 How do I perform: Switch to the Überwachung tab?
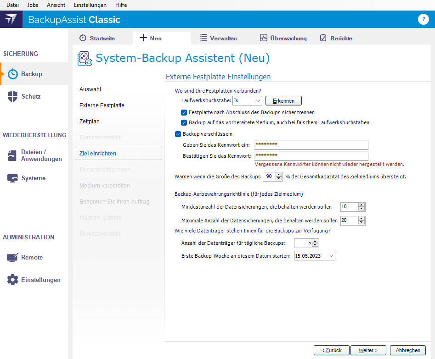point(283,38)
